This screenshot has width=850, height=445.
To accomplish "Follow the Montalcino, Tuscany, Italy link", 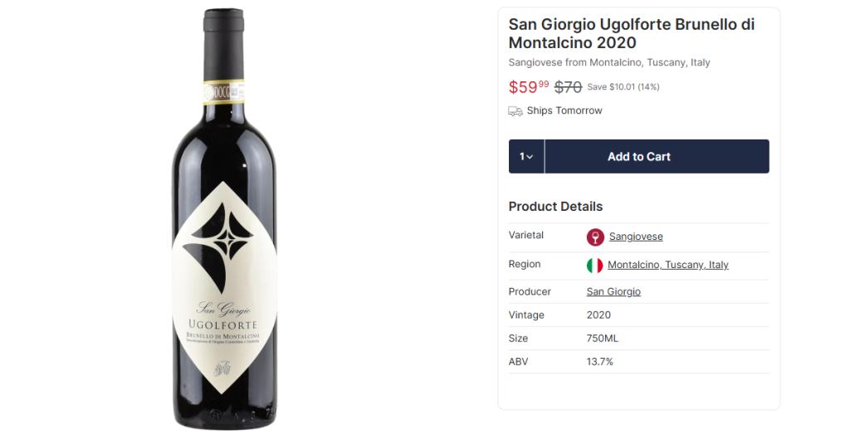I will tap(667, 265).
